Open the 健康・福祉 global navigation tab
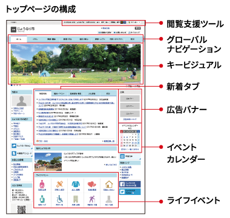Viewport: 230px width, 218px height. pyautogui.click(x=51, y=39)
